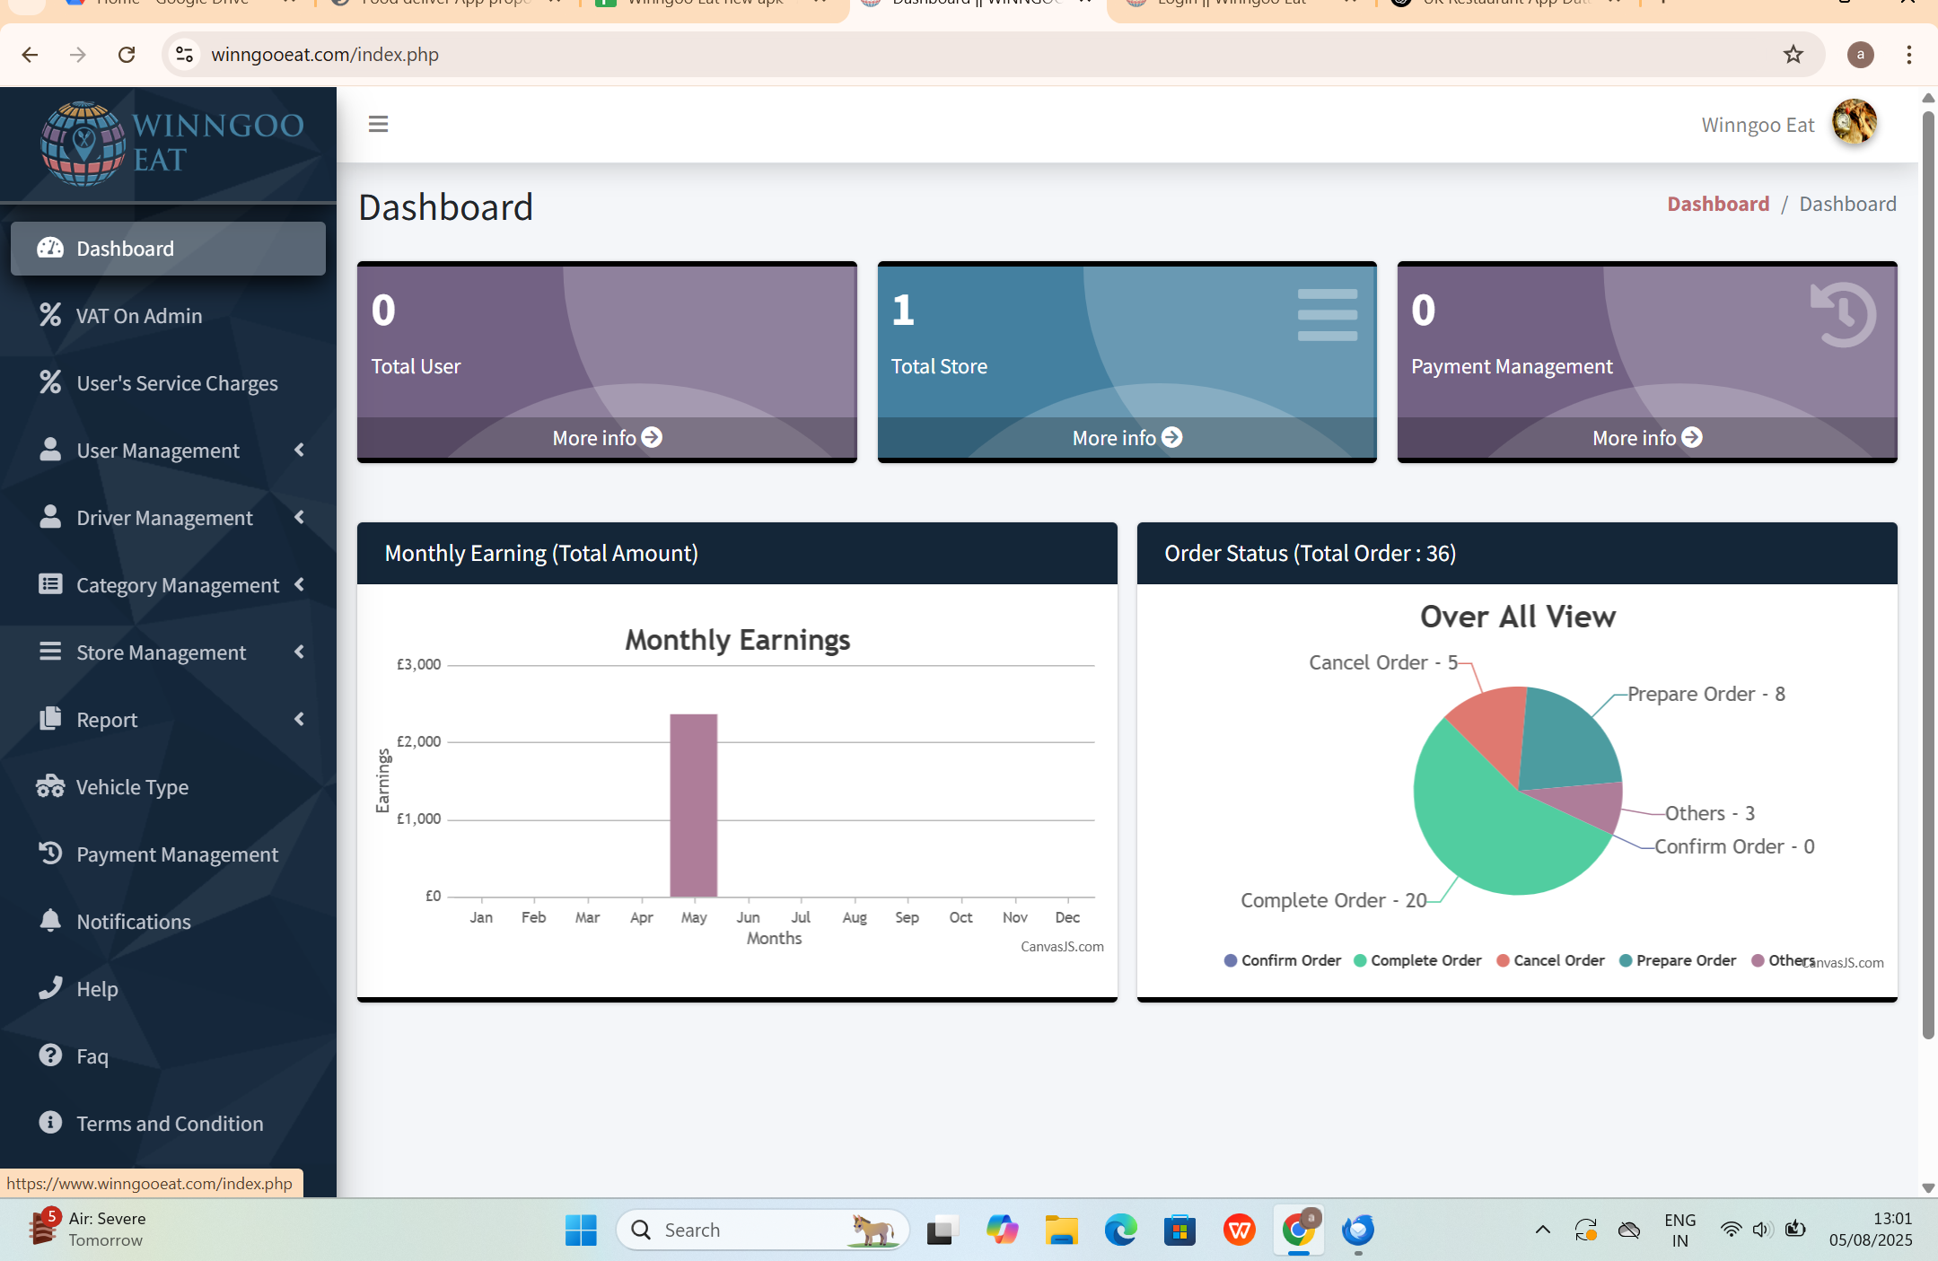Open the Faq question mark icon
Image resolution: width=1938 pixels, height=1261 pixels.
50,1055
